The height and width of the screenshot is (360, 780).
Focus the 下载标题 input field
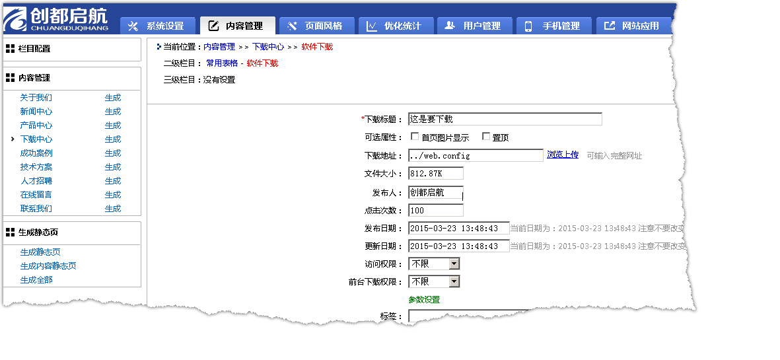505,119
